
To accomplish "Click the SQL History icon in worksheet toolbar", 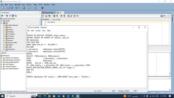I will pyautogui.click(x=74, y=16).
